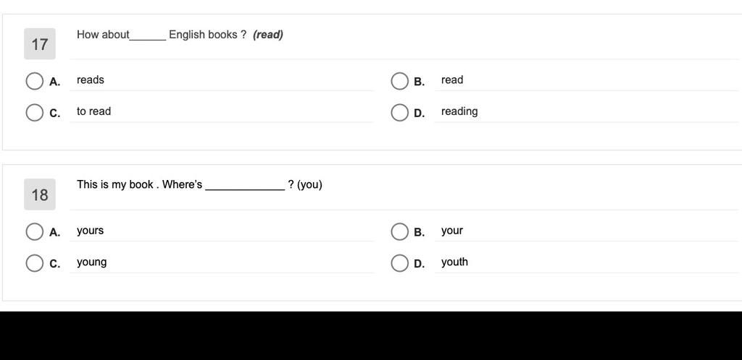Select radio button A for question 17
Viewport: 742px width, 360px height.
tap(35, 81)
